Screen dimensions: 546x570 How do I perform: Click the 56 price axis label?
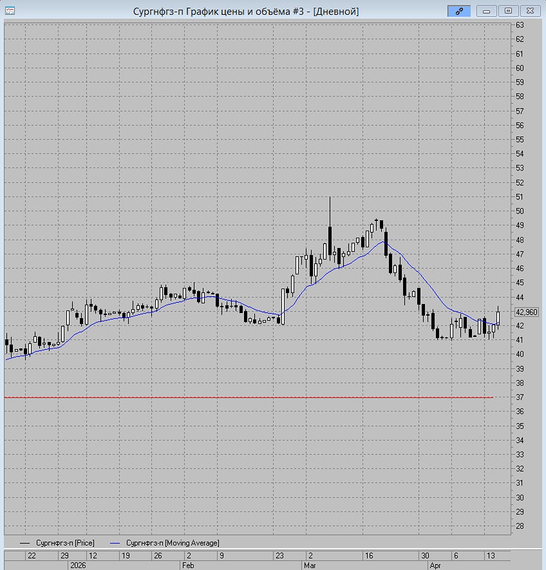520,126
